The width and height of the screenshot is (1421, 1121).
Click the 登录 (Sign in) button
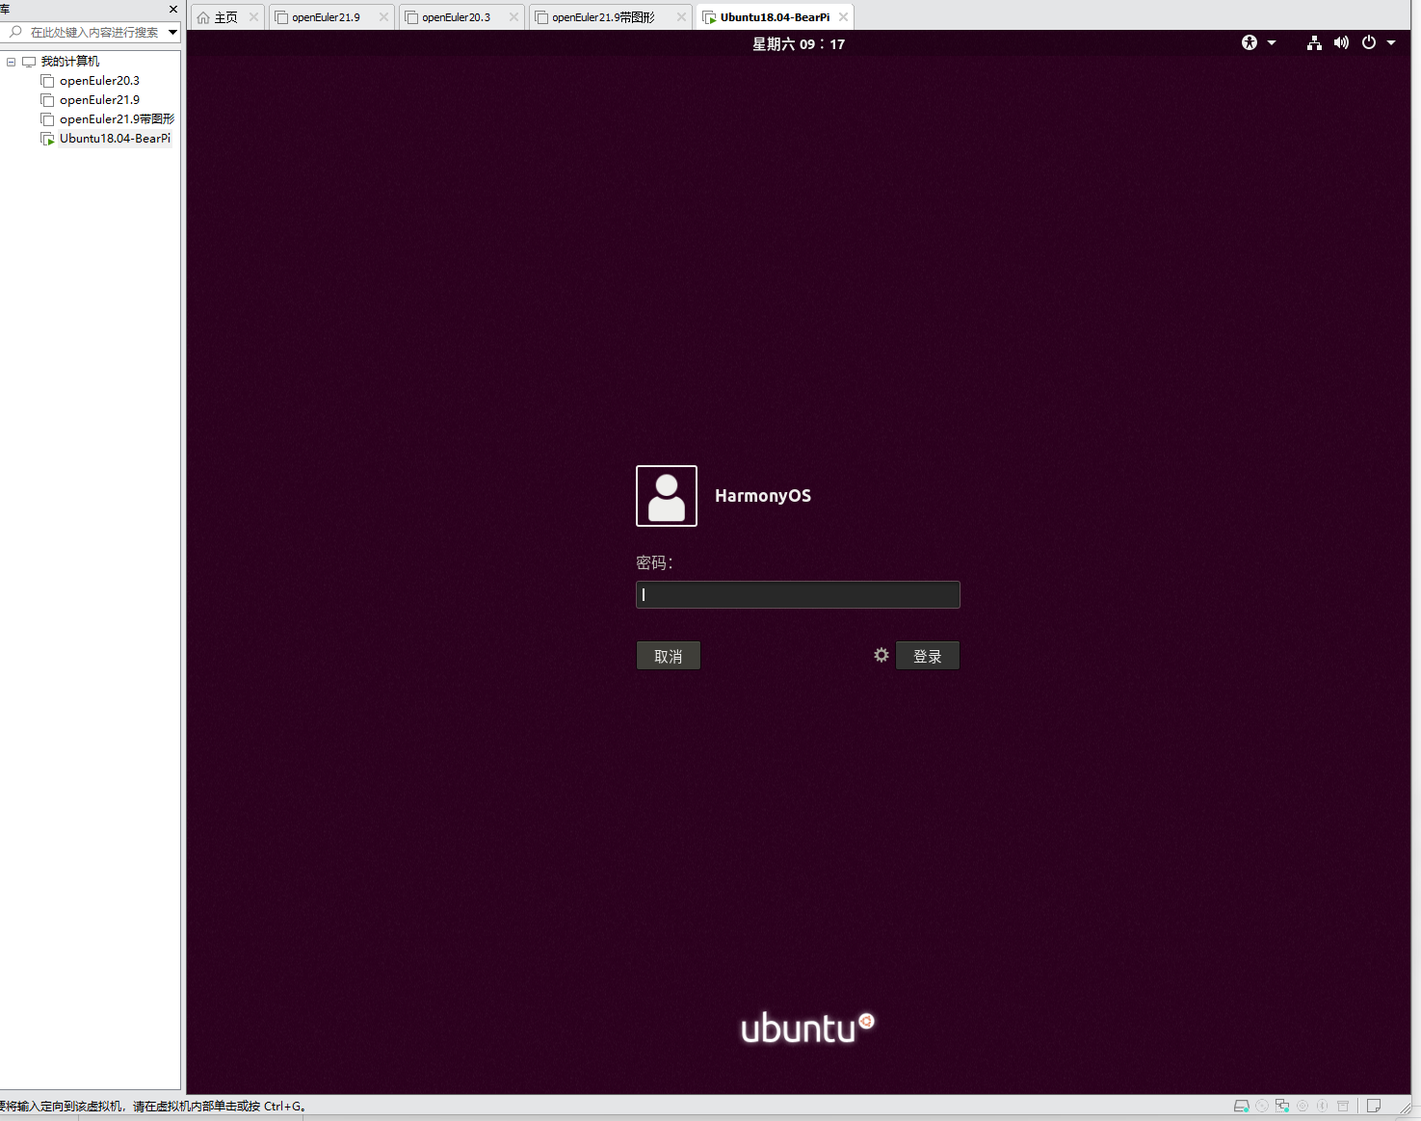pyautogui.click(x=928, y=656)
